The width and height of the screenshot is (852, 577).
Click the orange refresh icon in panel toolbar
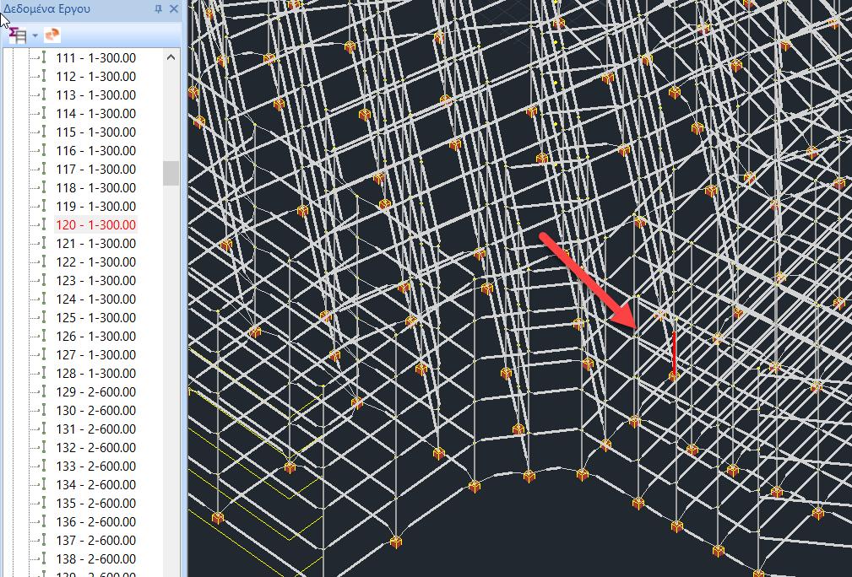click(52, 35)
